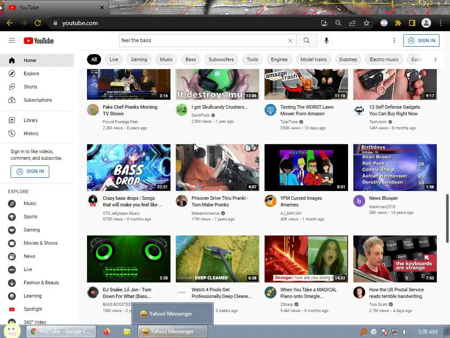
Task: Open the Learning explore link
Action: (x=37, y=296)
